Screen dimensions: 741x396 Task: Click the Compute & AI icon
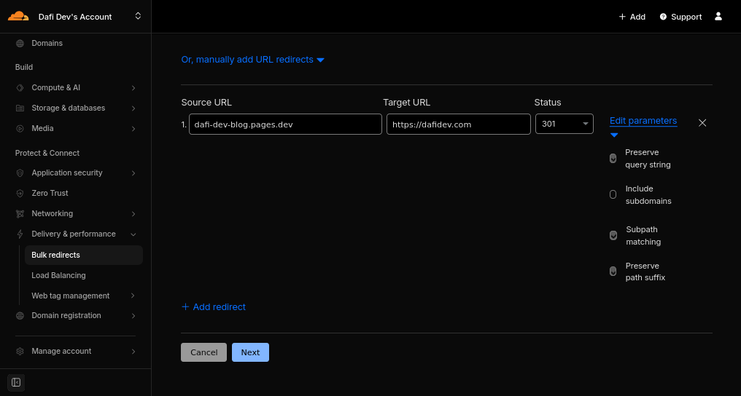pos(20,87)
